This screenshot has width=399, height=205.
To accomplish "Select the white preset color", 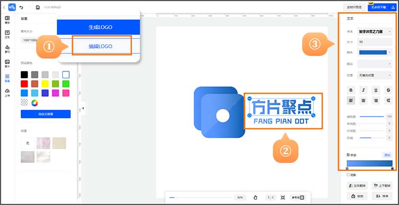I will (66, 75).
